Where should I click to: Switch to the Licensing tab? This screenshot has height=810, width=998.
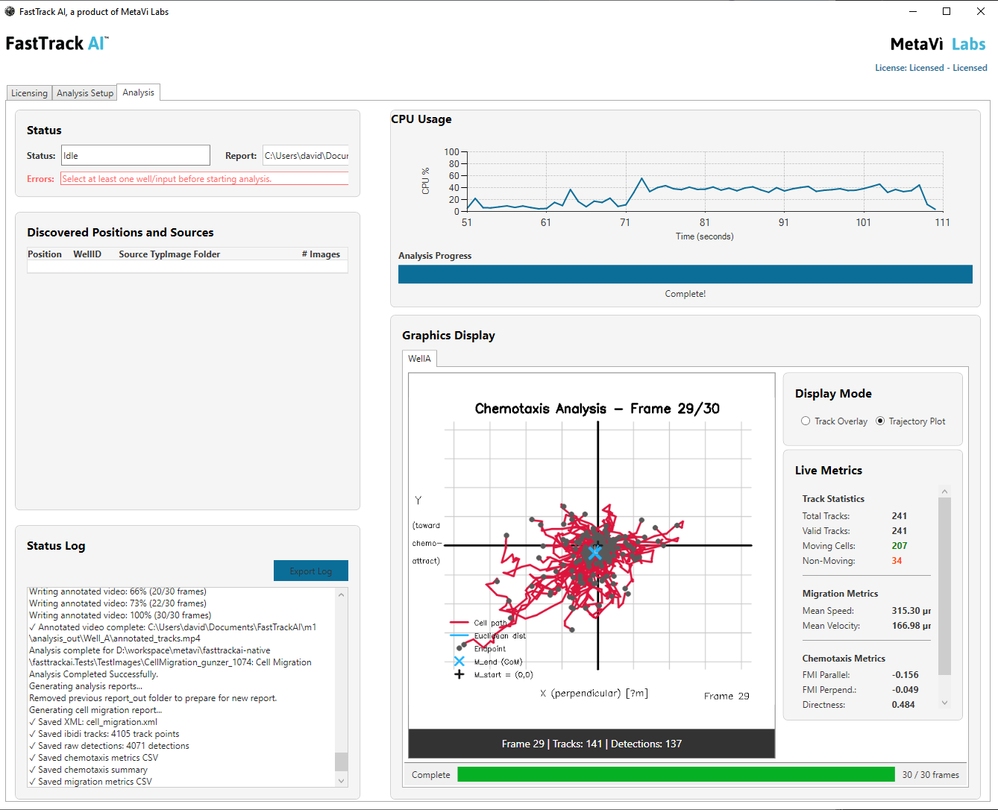point(29,93)
